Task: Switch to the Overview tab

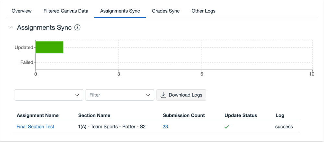Action: [x=22, y=11]
